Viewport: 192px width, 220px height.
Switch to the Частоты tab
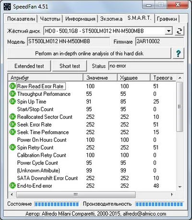point(50,19)
